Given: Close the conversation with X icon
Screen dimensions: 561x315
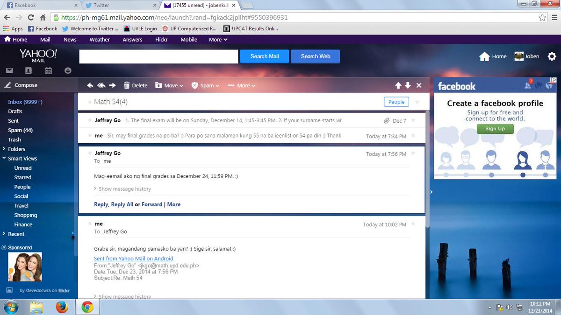Looking at the screenshot, I should 419,85.
